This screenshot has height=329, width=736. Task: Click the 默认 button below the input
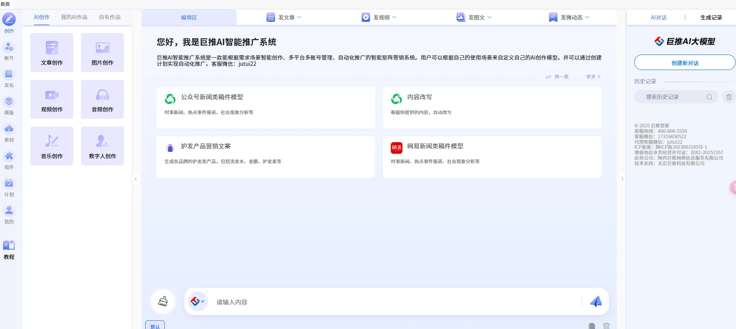click(155, 325)
